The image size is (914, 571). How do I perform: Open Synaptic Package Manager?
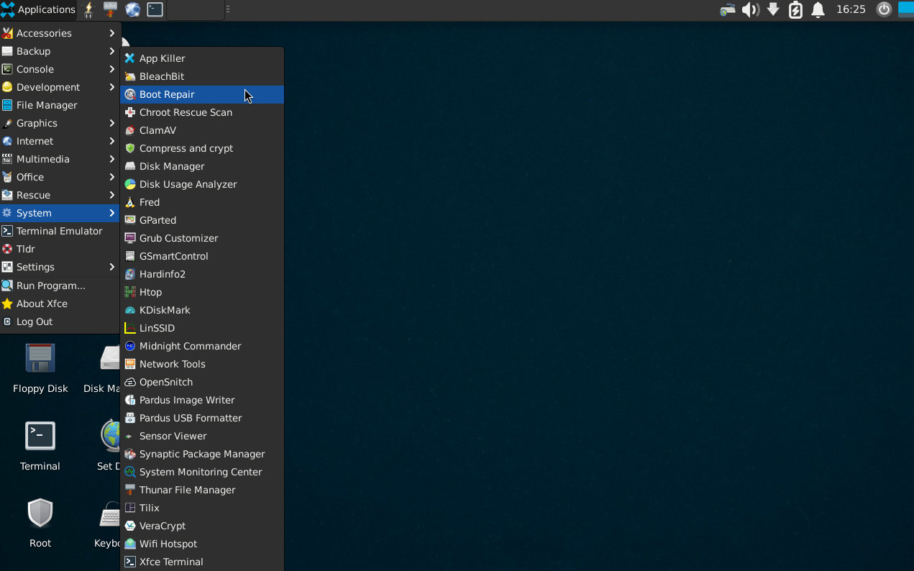pos(202,454)
